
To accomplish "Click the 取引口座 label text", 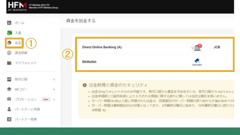I will pos(21,79).
